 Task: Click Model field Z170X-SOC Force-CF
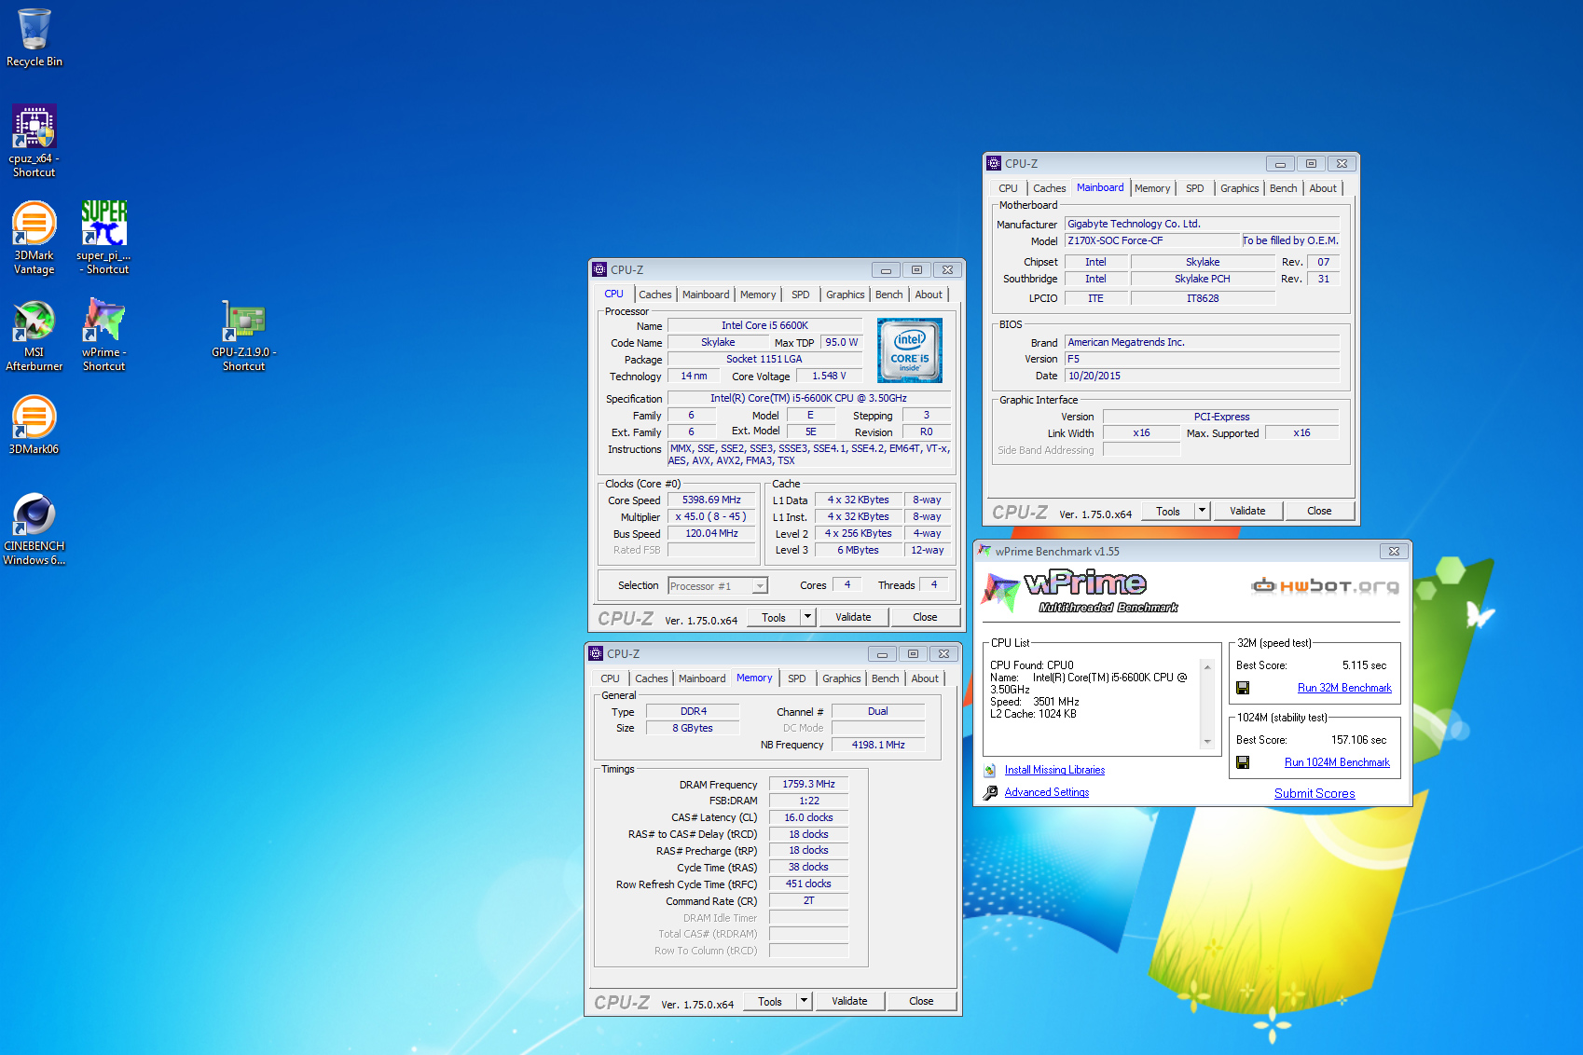pos(1152,240)
